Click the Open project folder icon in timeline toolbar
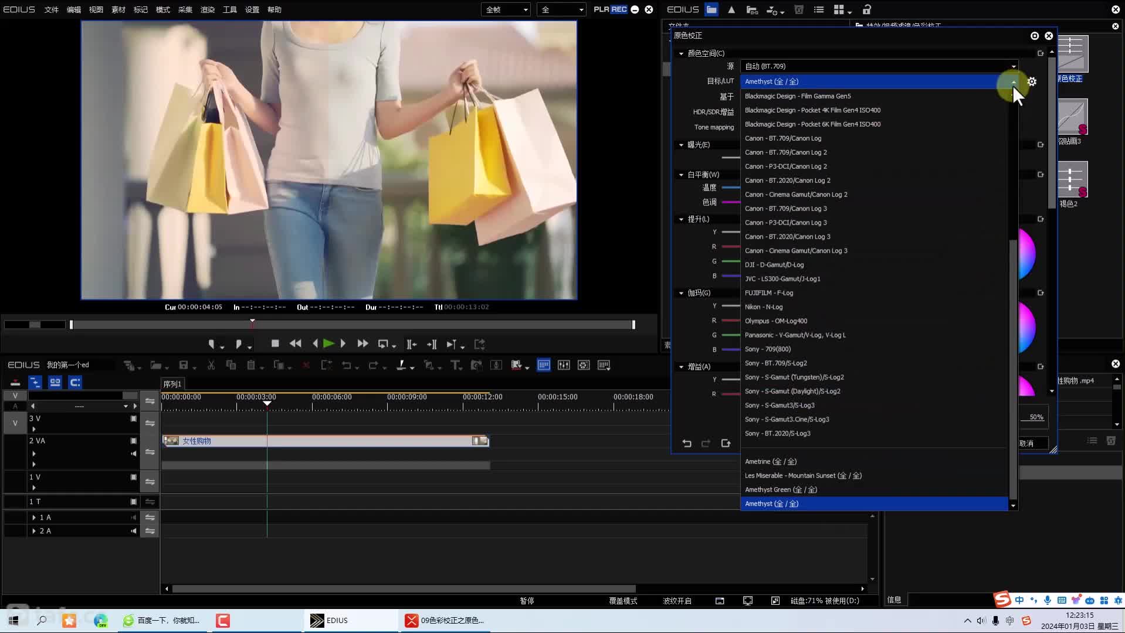The width and height of the screenshot is (1125, 633). click(155, 365)
